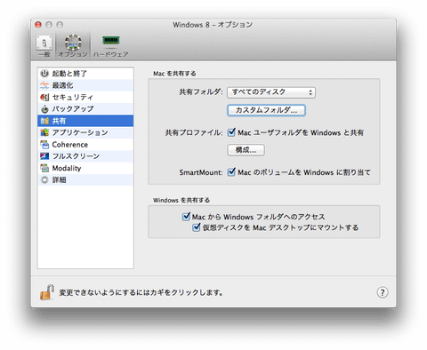This screenshot has height=350, width=427.
Task: Switch to the ハードウェア toolbar tab icon
Action: click(110, 42)
